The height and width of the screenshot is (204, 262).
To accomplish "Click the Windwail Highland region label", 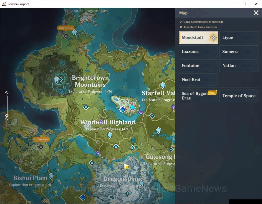I will point(107,122).
